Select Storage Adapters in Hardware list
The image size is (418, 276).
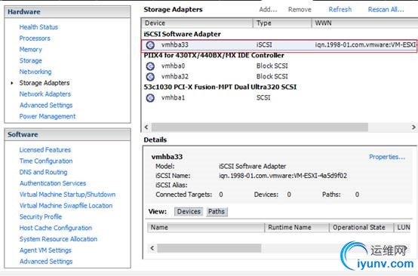coord(45,83)
